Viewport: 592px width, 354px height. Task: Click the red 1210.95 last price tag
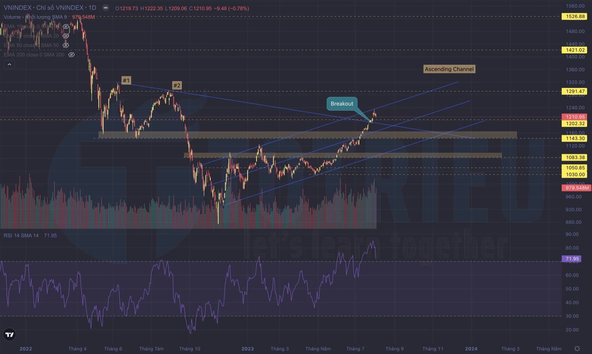(x=575, y=117)
